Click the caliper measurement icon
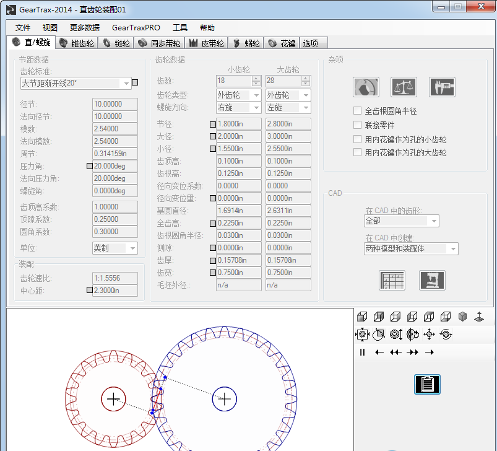497x451 pixels. 442,87
